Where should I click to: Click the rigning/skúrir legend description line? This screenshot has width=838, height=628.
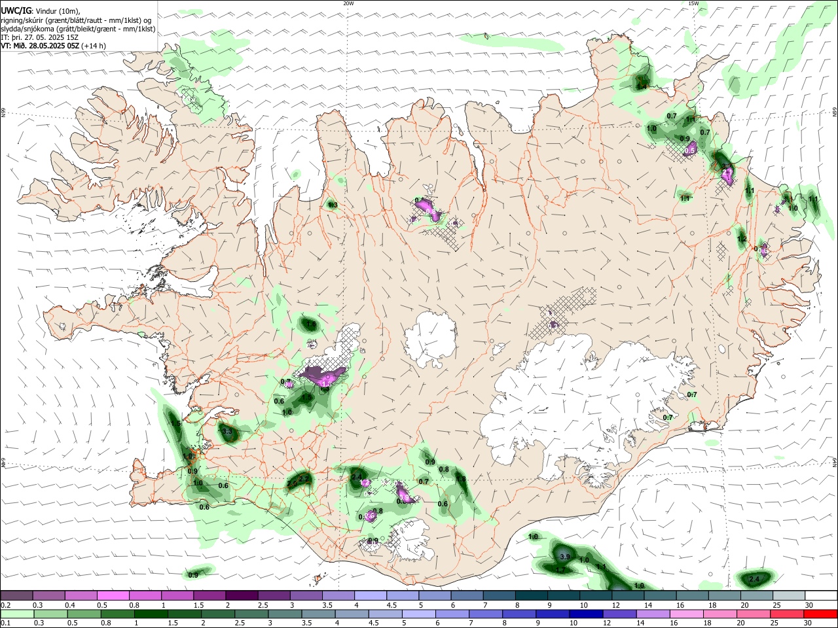point(75,20)
